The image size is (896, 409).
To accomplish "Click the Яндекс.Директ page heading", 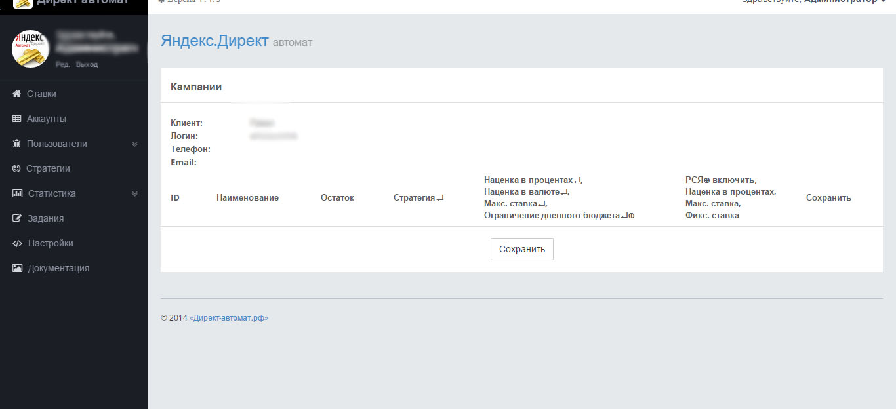I will click(x=214, y=41).
